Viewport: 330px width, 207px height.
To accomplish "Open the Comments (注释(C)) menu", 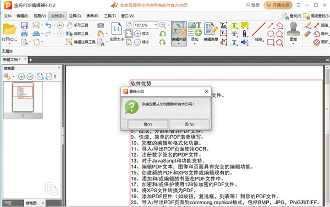I will click(x=75, y=16).
